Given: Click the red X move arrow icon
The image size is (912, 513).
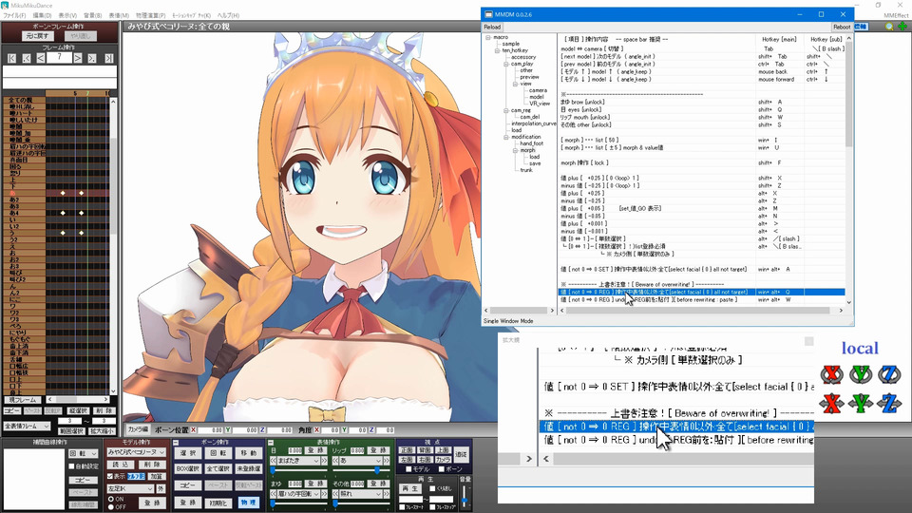Looking at the screenshot, I should click(832, 403).
